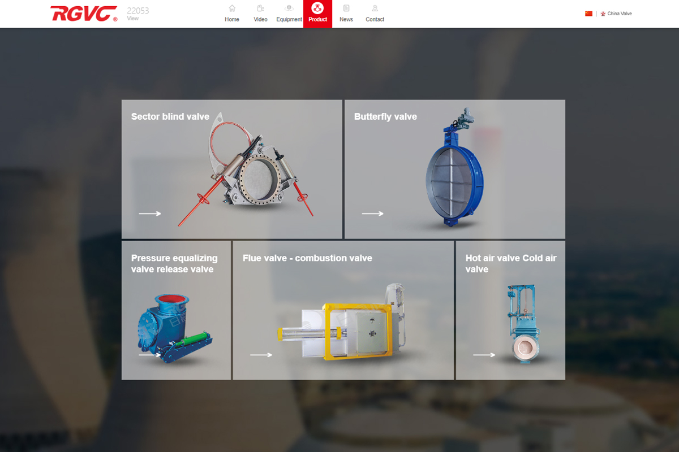Select the Equipment nav icon
679x452 pixels.
pos(289,8)
